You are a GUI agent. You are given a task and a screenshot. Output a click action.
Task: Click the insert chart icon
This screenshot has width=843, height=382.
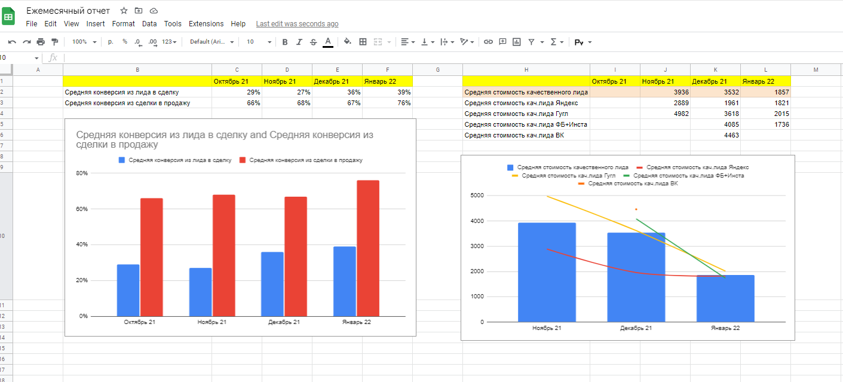pyautogui.click(x=516, y=42)
